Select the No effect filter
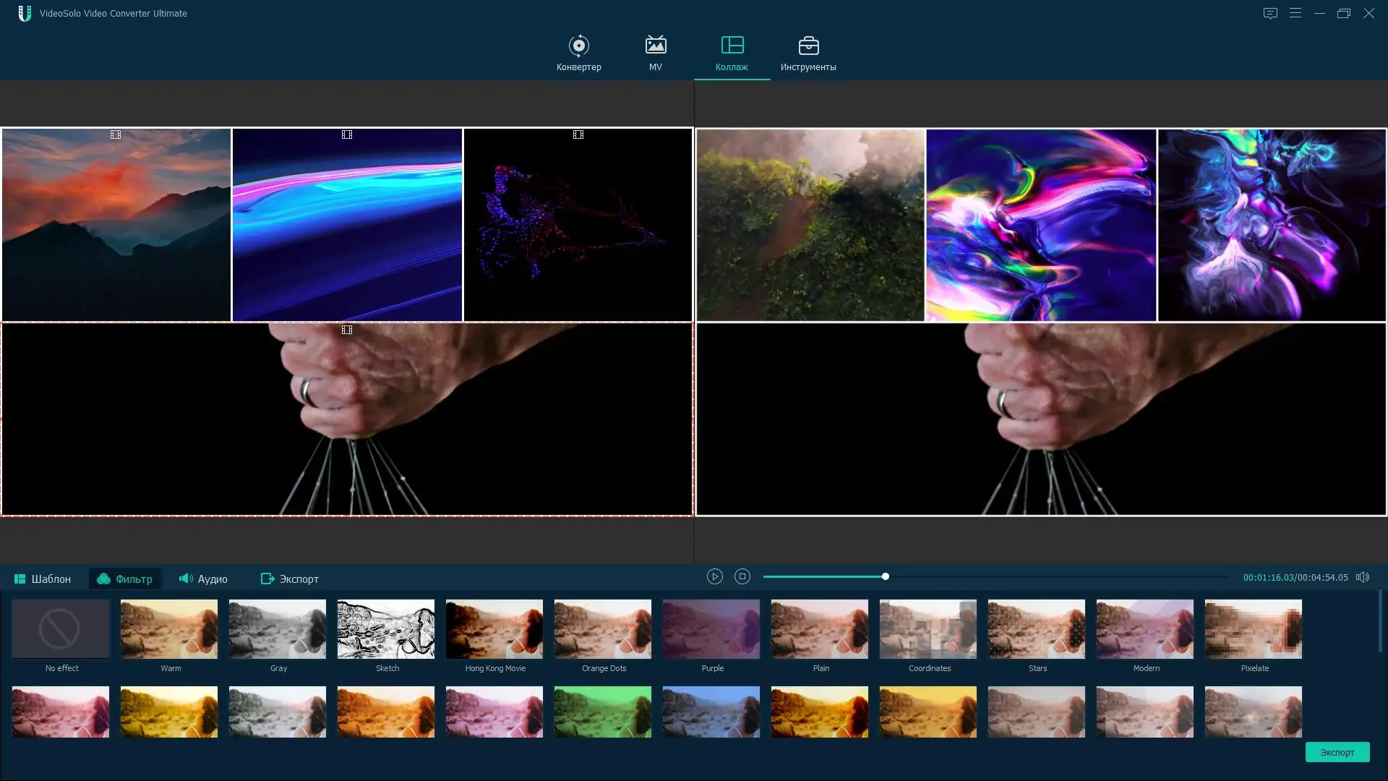Screen dimensions: 1388x781 61,629
